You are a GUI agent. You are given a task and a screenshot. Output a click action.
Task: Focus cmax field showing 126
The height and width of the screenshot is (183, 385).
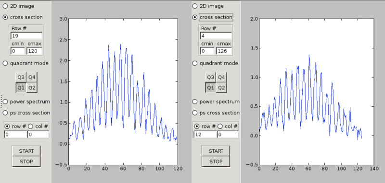tap(224, 51)
